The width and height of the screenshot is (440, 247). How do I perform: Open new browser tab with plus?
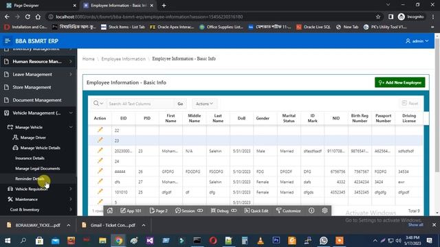click(164, 5)
